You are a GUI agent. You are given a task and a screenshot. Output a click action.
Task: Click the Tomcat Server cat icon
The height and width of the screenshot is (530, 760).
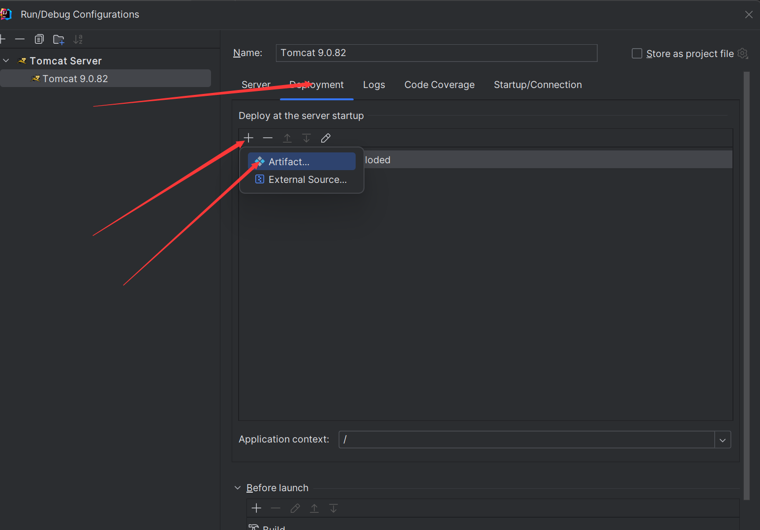point(22,61)
